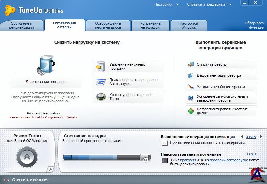
Task: Click the chevron icon at progress bar end
Action: click(x=146, y=160)
